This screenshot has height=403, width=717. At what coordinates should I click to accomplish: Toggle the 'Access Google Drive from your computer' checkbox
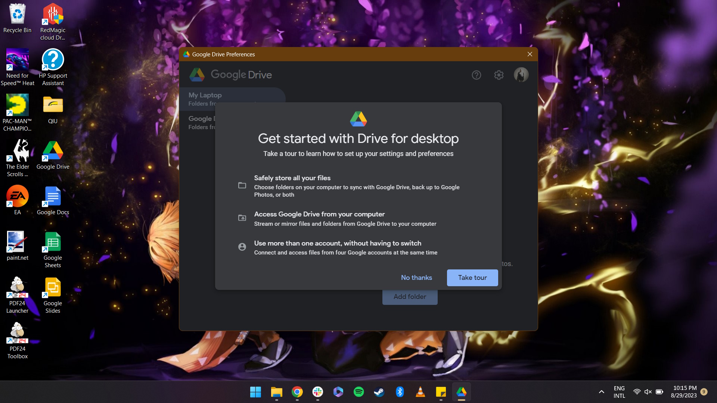242,217
